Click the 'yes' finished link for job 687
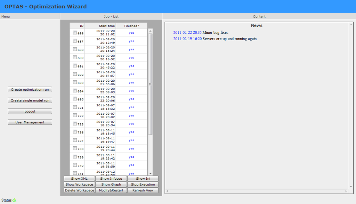 pyautogui.click(x=131, y=41)
